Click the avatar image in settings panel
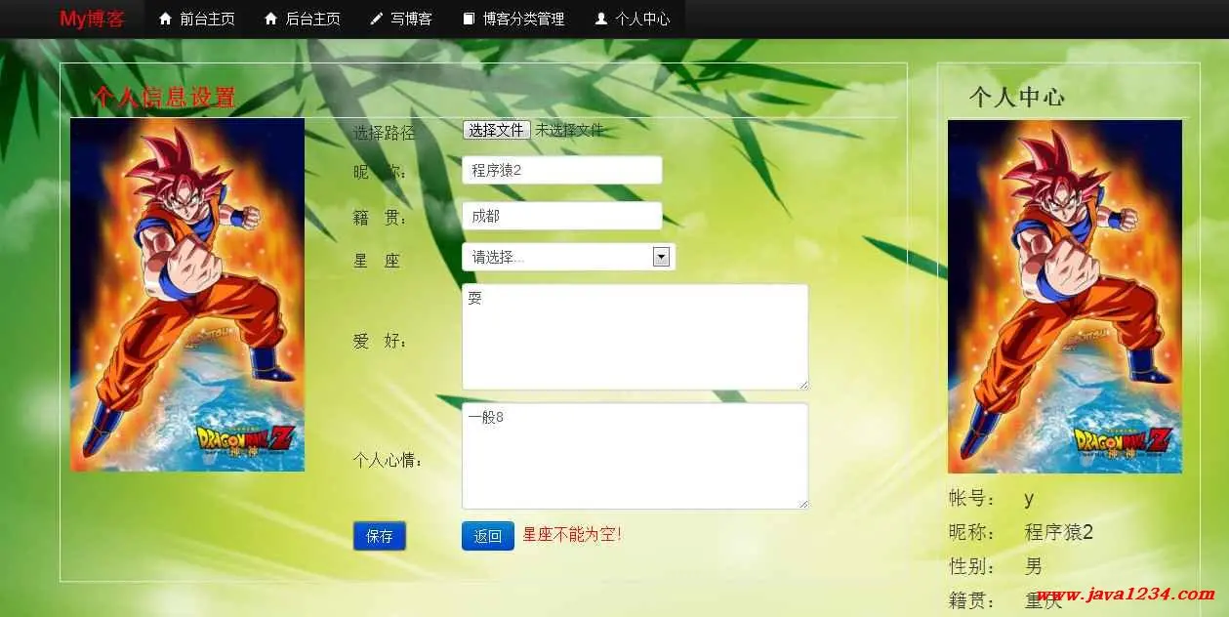This screenshot has height=617, width=1229. (x=187, y=295)
